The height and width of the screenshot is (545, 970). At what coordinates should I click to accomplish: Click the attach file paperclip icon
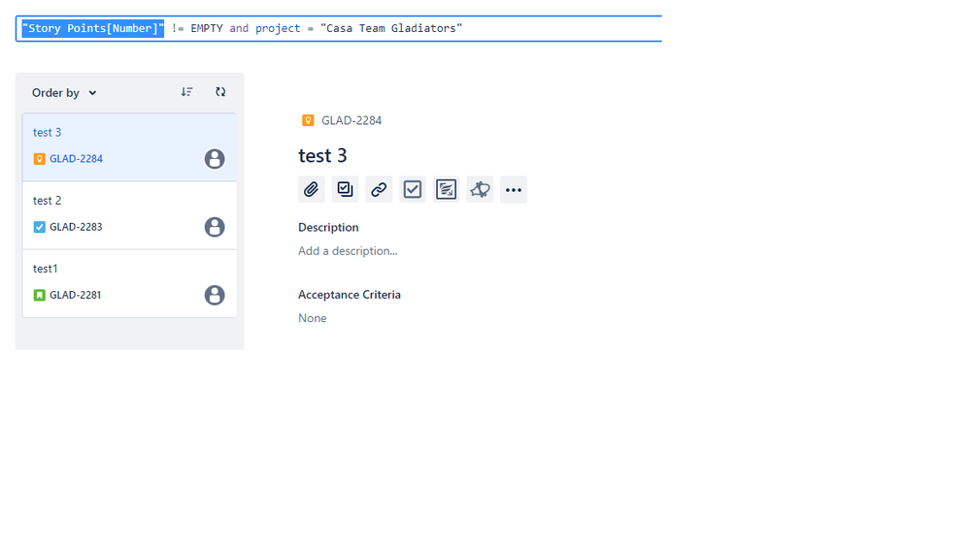point(311,190)
